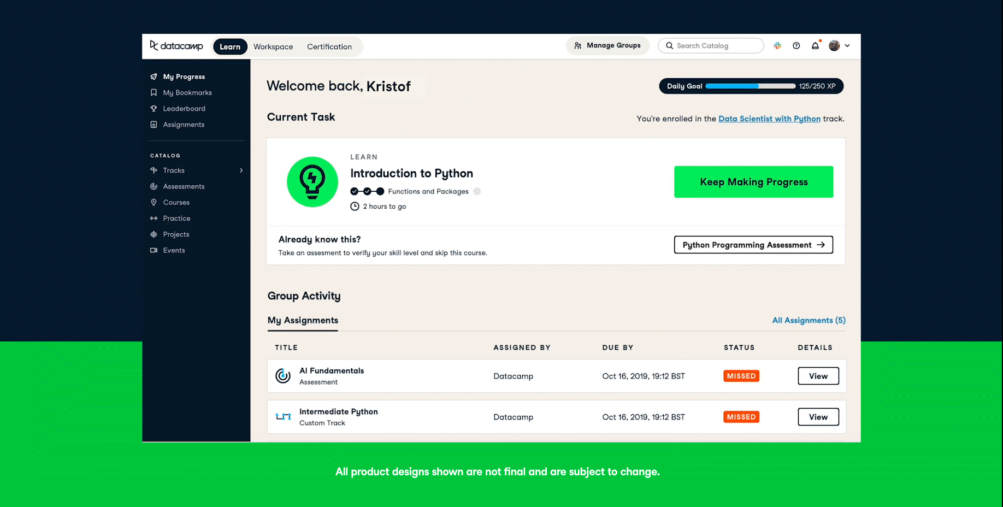Click the first completed chapter checkmark
This screenshot has height=507, width=1003.
point(355,191)
